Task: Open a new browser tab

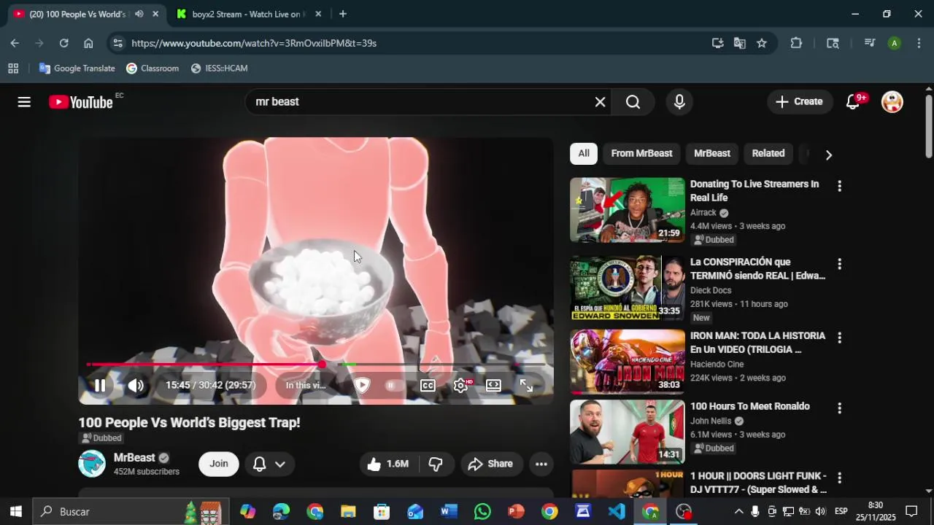Action: [343, 14]
